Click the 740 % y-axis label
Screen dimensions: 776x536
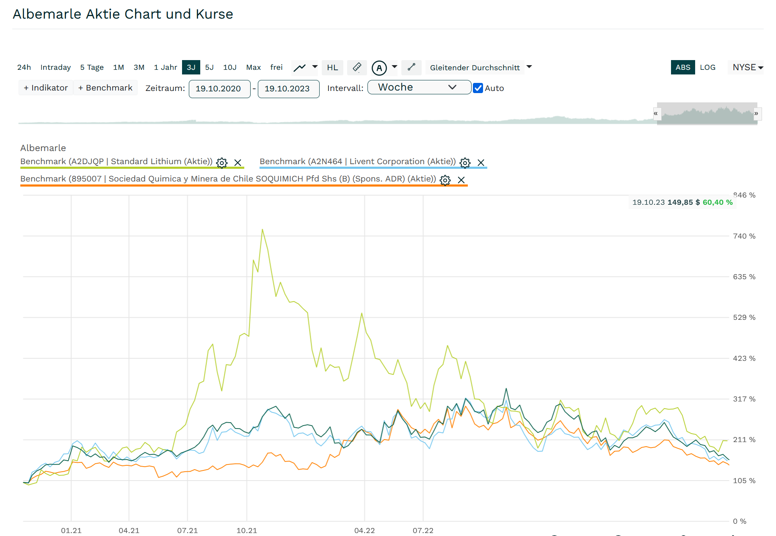pos(744,236)
